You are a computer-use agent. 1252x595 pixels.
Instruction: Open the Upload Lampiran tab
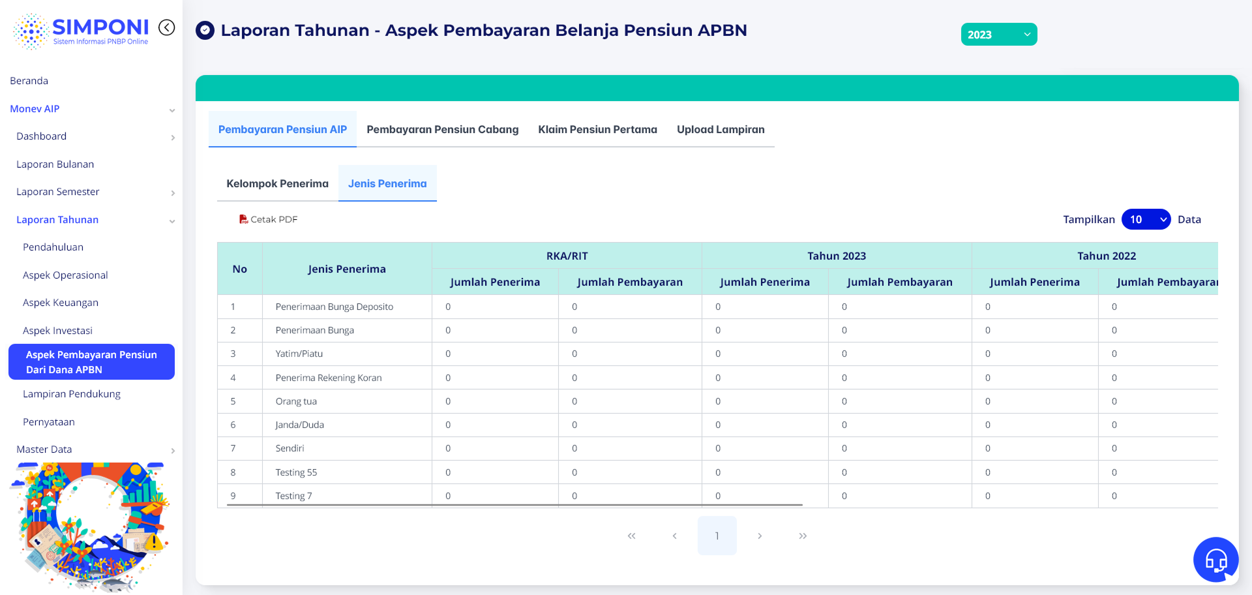tap(721, 129)
